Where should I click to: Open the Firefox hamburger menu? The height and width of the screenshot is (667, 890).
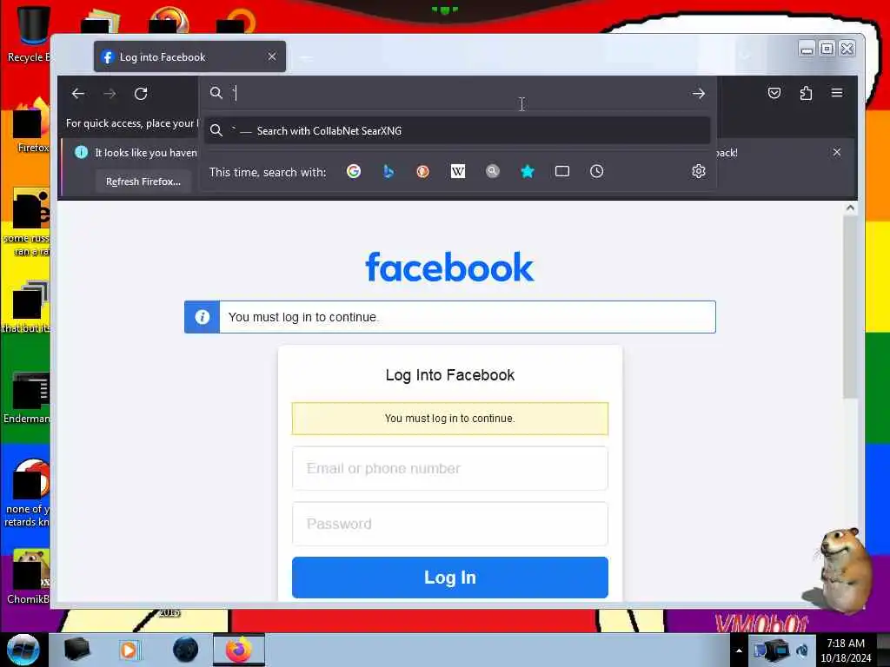point(837,93)
